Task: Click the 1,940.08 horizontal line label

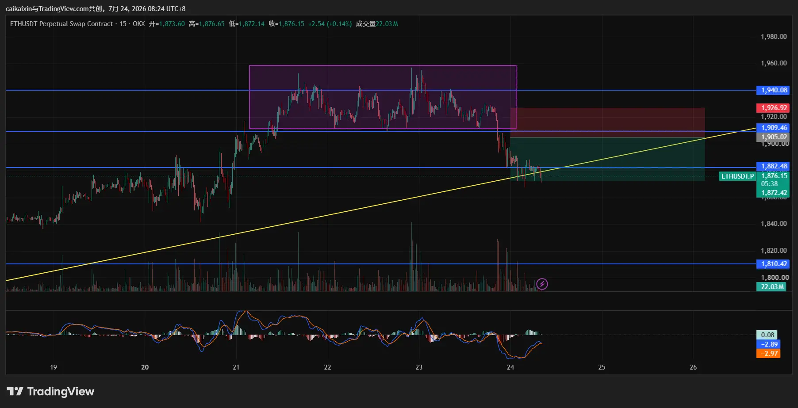Action: point(774,90)
